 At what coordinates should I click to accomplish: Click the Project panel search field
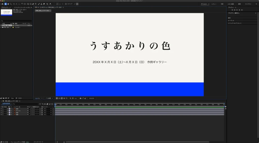point(16,21)
